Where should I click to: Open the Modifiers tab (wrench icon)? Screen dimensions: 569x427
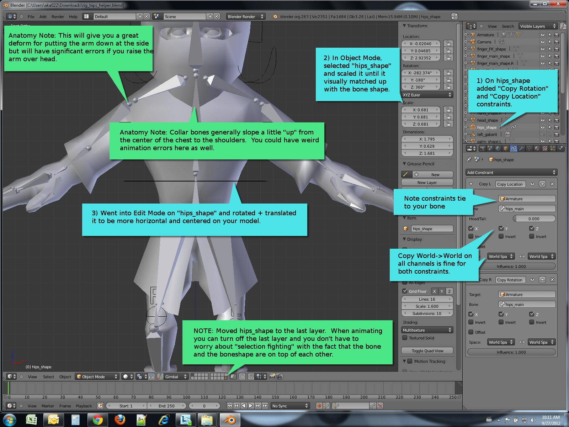[521, 148]
